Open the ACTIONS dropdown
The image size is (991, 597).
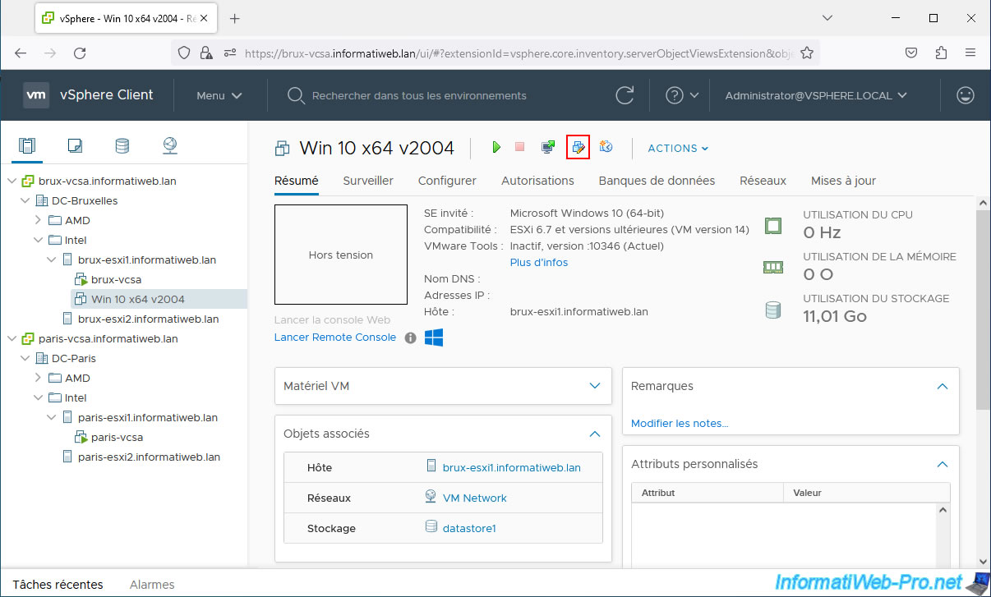[x=678, y=148]
